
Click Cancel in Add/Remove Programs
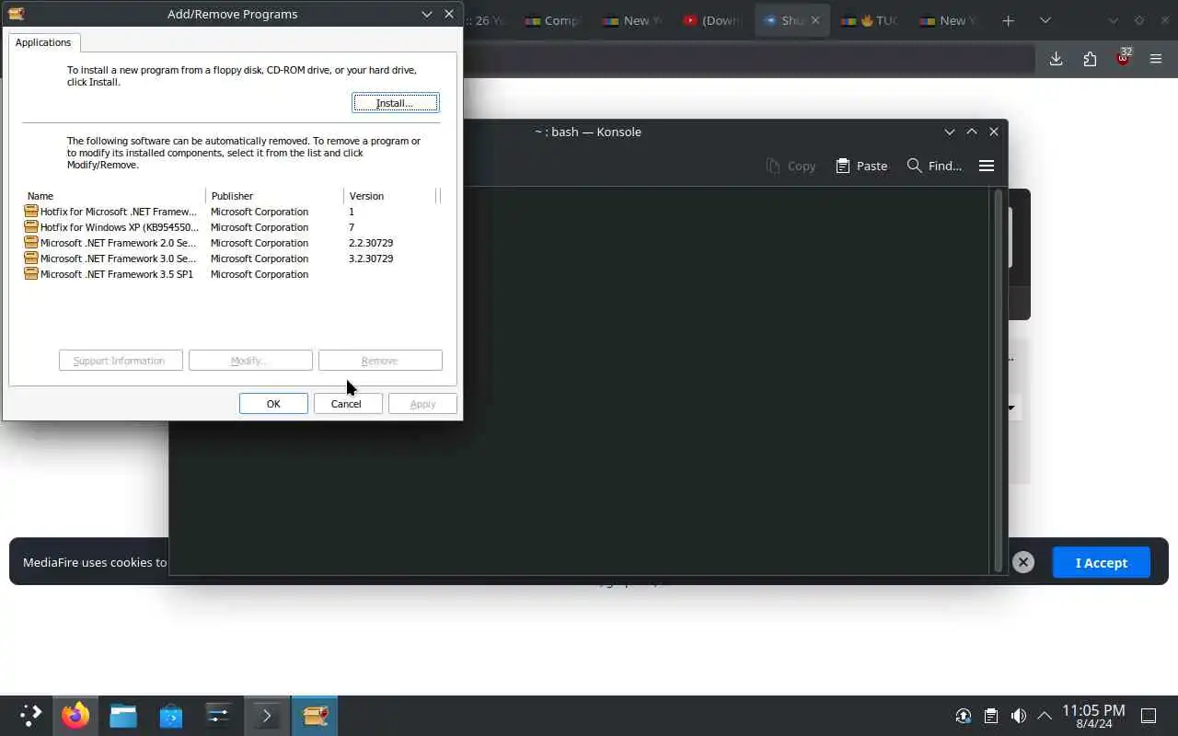[346, 404]
